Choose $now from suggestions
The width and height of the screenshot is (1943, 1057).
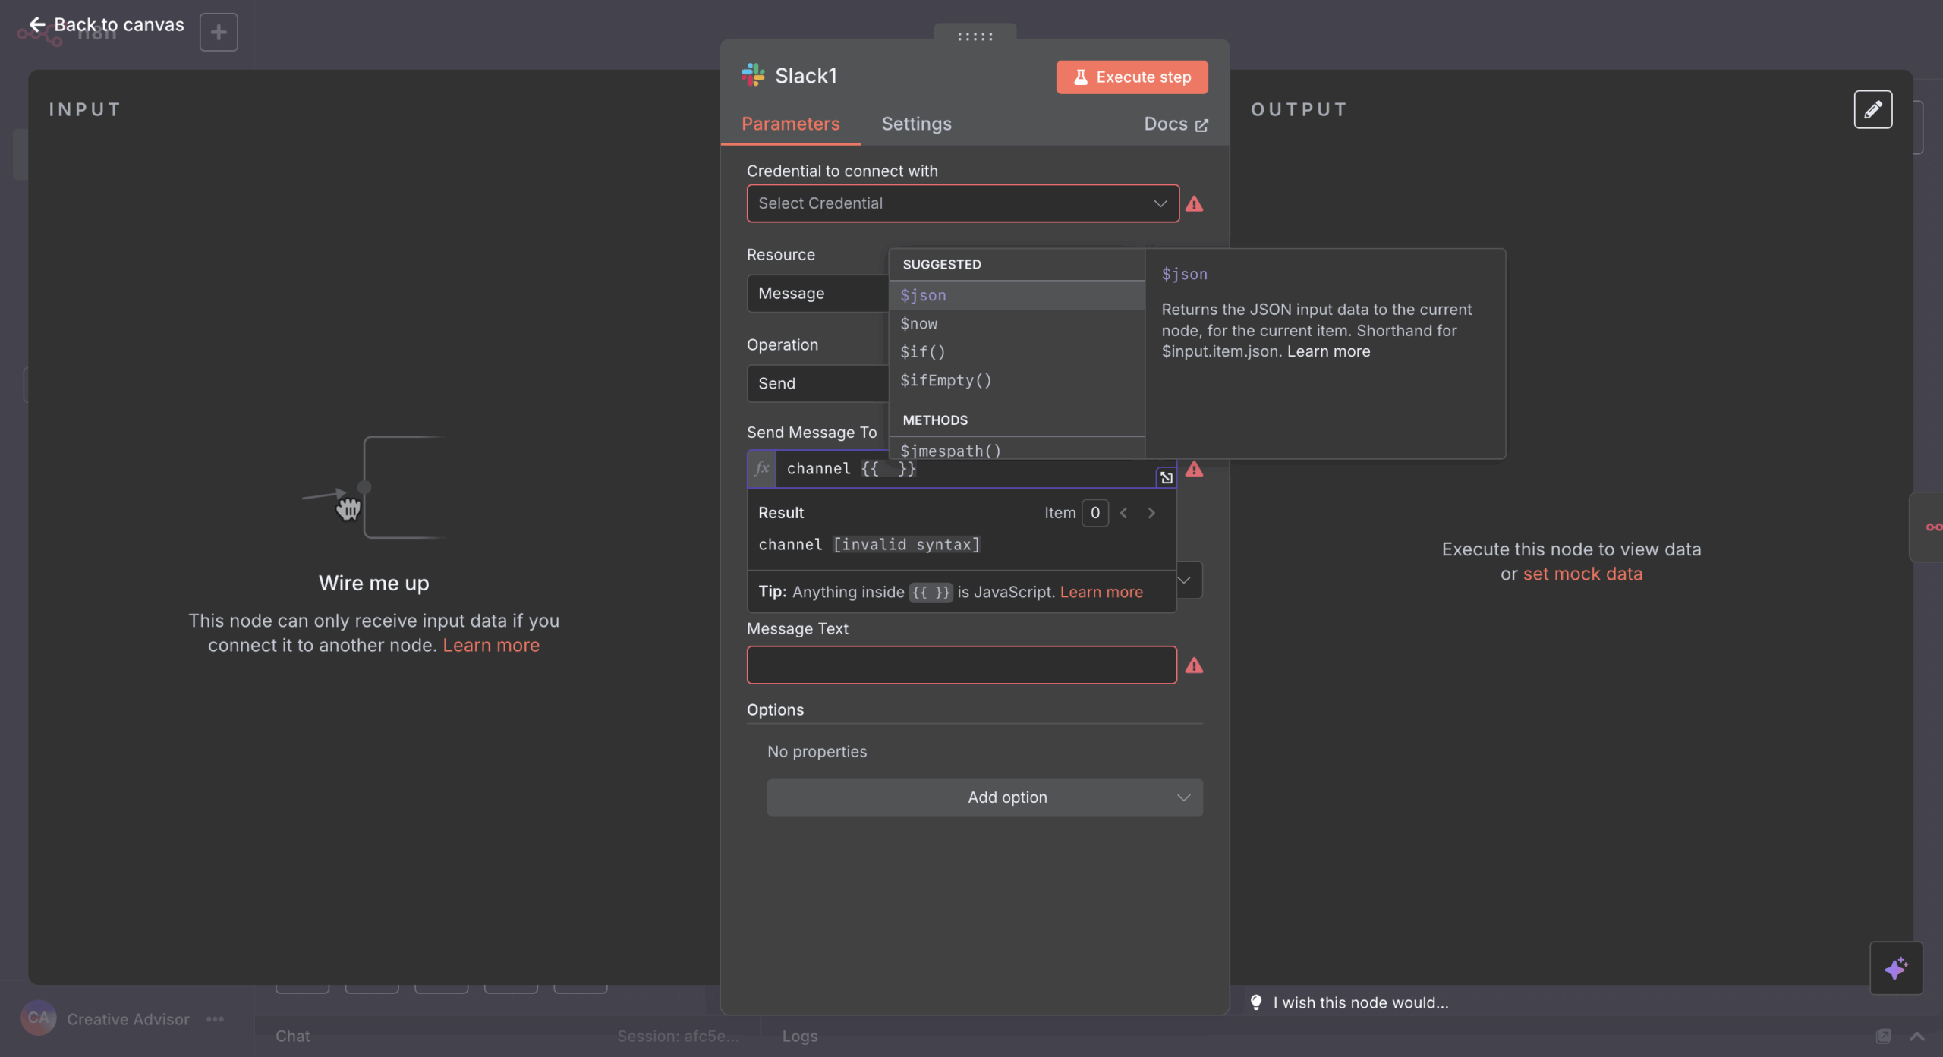pos(1016,323)
